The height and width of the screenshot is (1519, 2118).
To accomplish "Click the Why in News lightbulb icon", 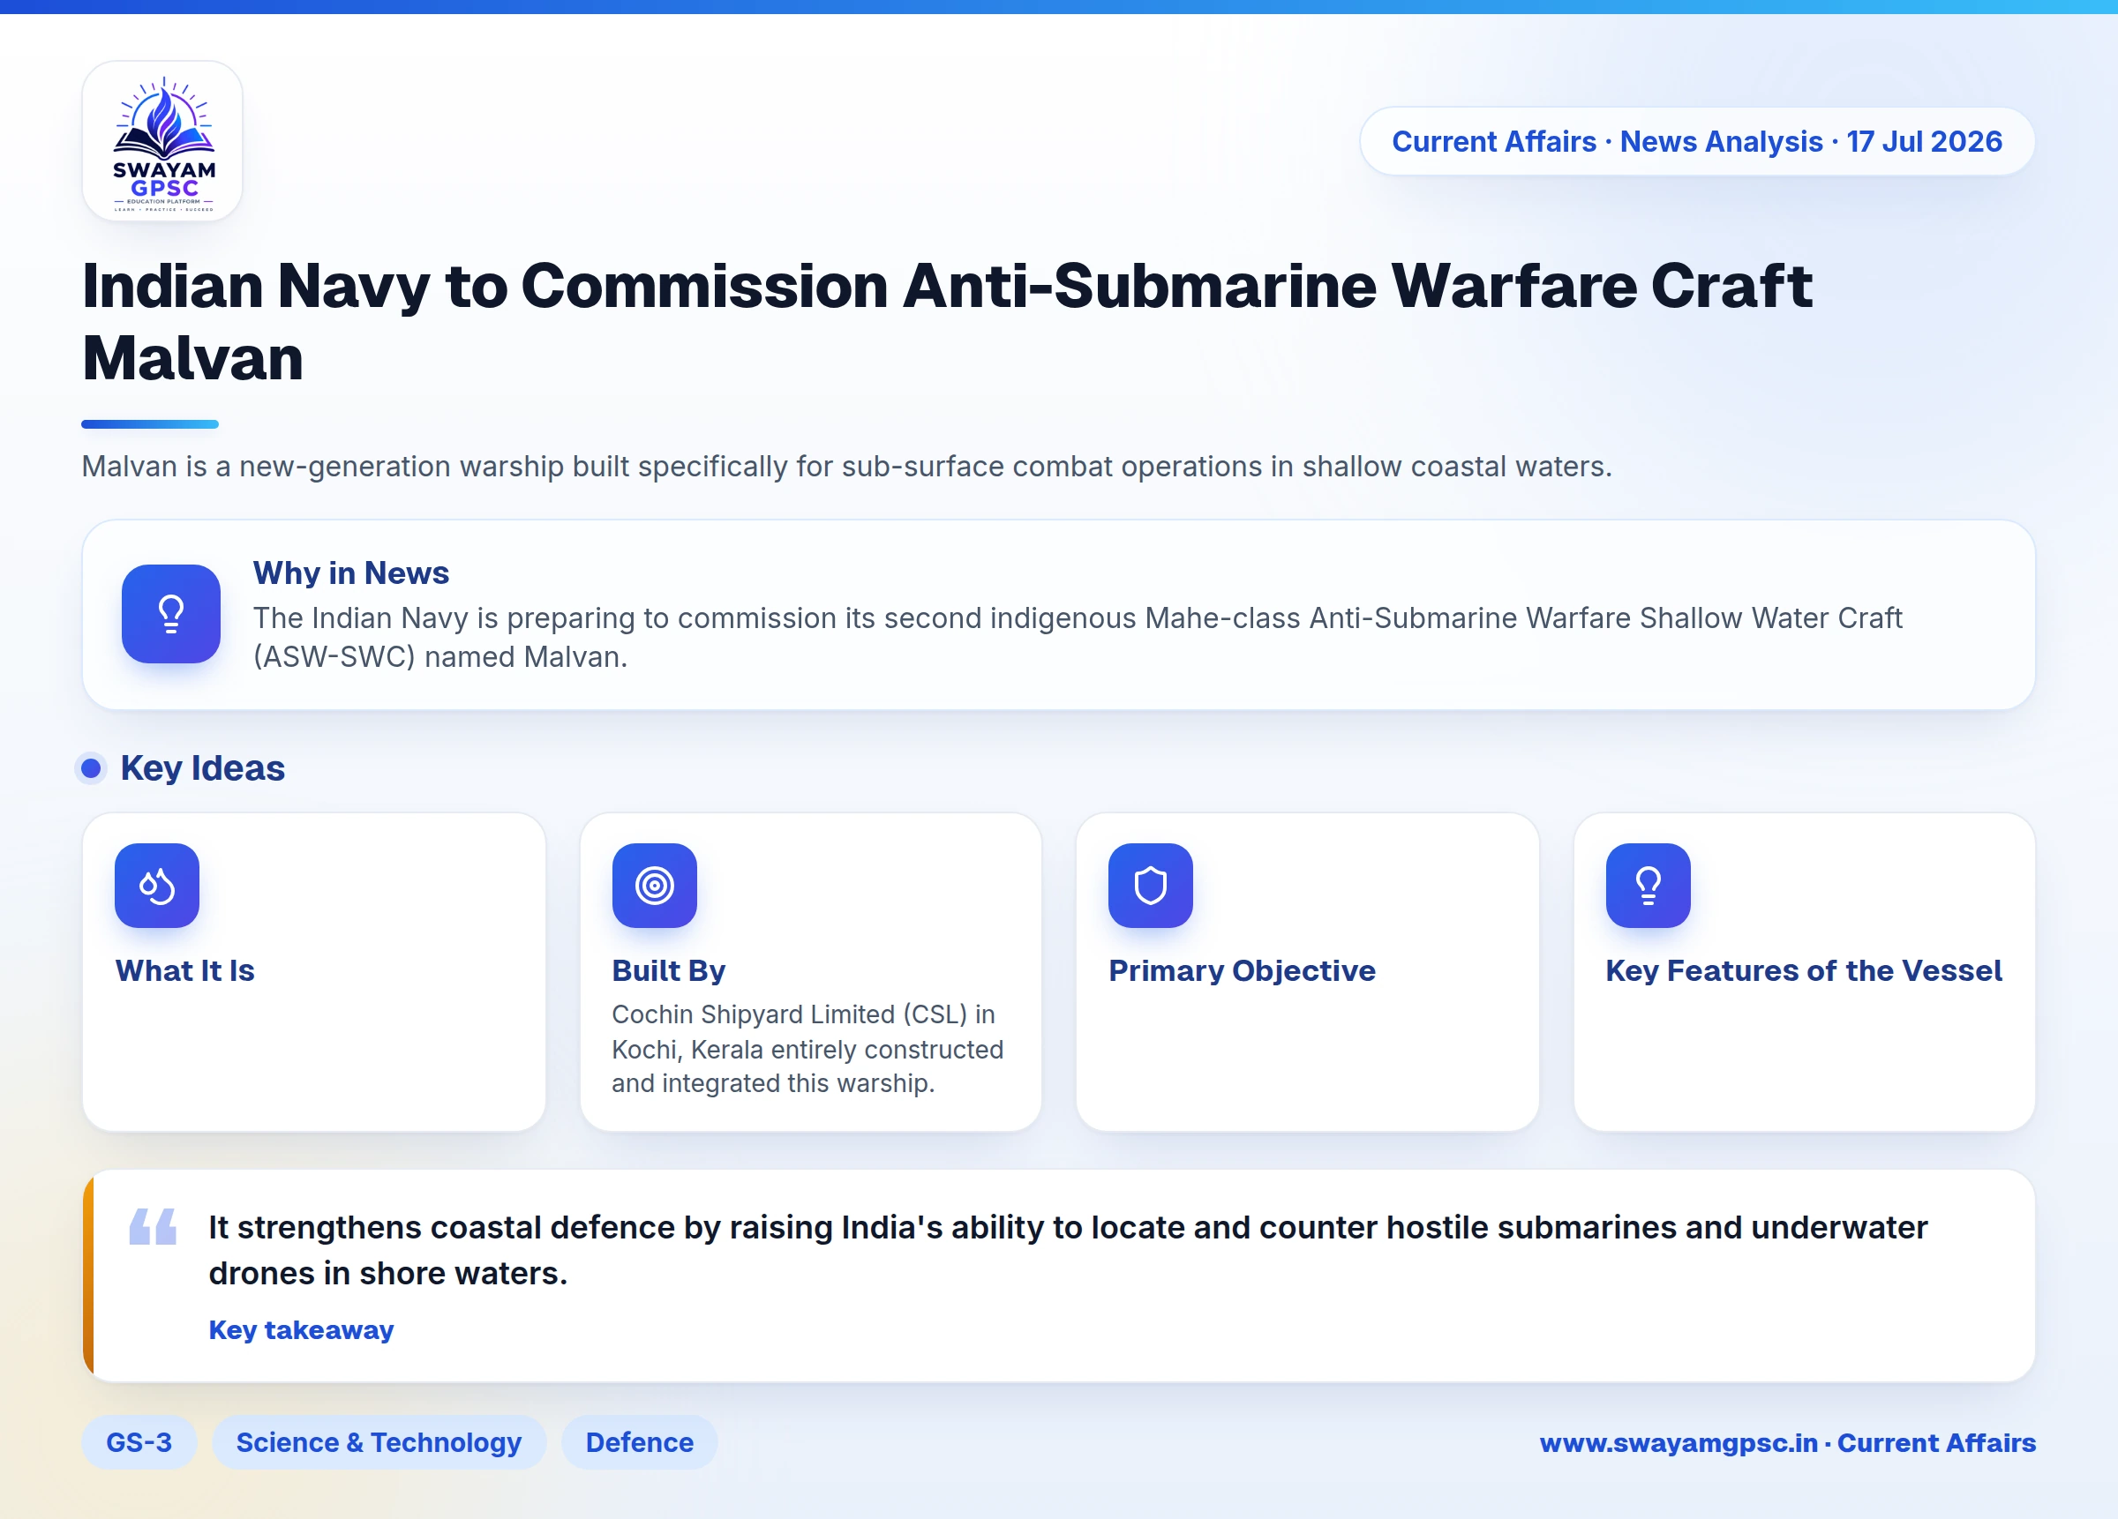I will point(171,614).
